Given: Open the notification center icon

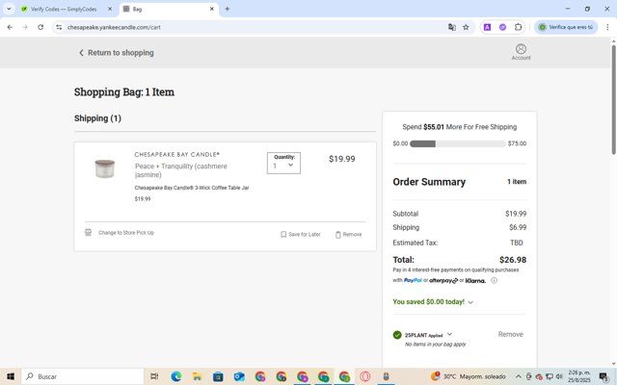Looking at the screenshot, I should 604,376.
